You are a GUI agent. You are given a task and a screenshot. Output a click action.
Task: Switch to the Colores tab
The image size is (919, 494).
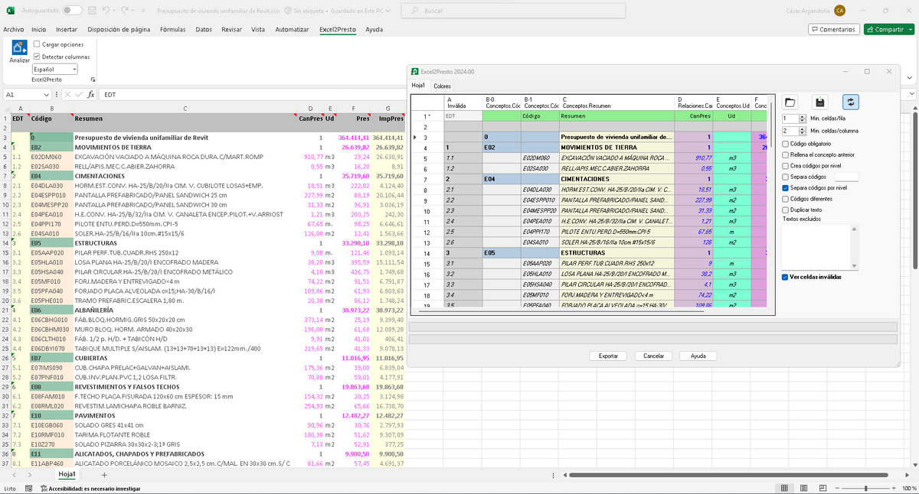(x=443, y=86)
